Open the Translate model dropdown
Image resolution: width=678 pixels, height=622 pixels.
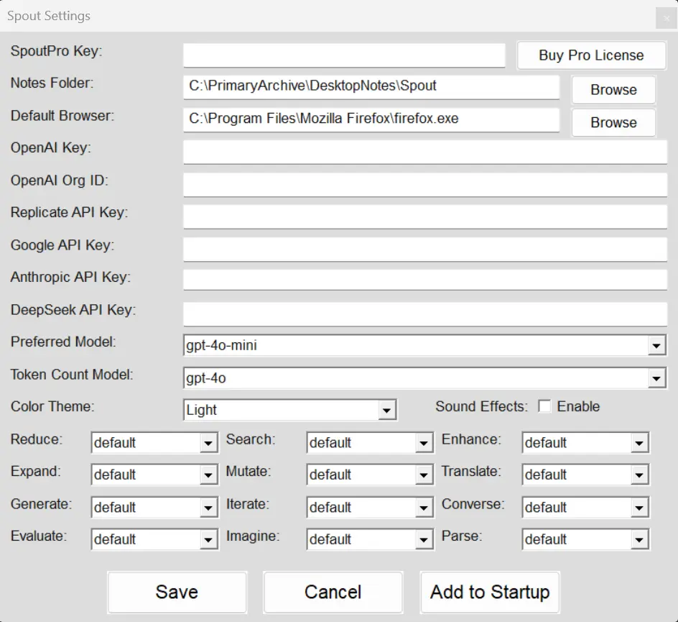(x=585, y=475)
